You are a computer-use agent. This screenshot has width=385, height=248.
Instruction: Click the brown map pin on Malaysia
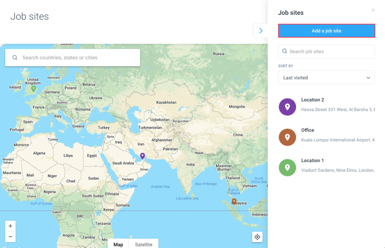pyautogui.click(x=234, y=202)
